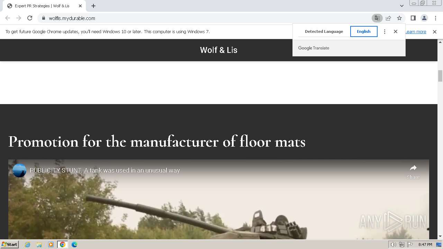The width and height of the screenshot is (443, 249).
Task: Toggle the Chrome side panel icon
Action: (413, 18)
